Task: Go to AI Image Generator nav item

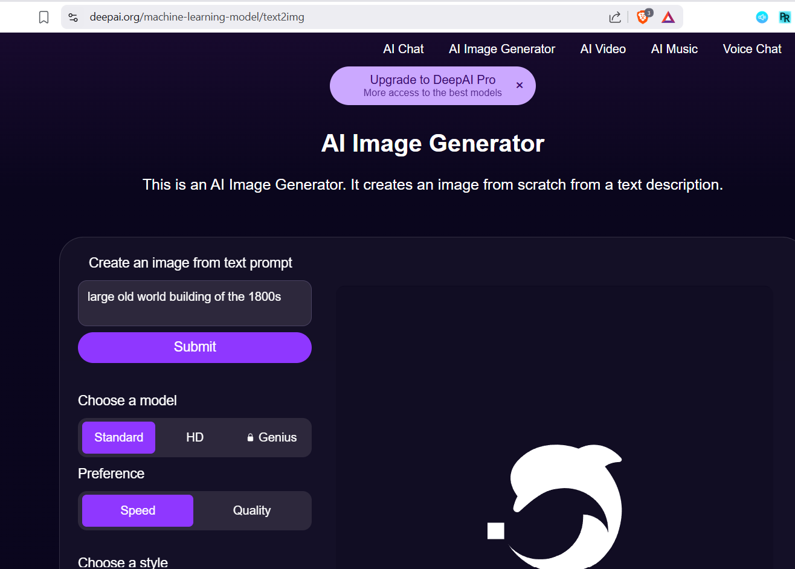Action: (502, 49)
